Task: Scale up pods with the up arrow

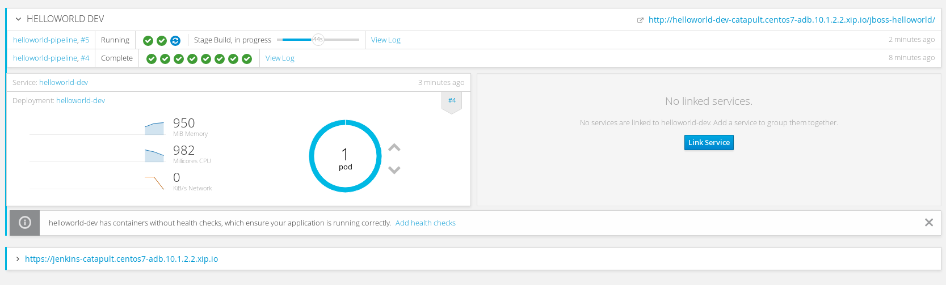Action: coord(394,147)
